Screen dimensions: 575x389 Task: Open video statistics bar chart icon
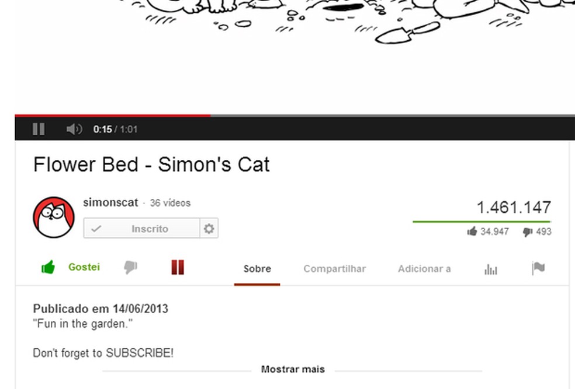click(x=491, y=269)
